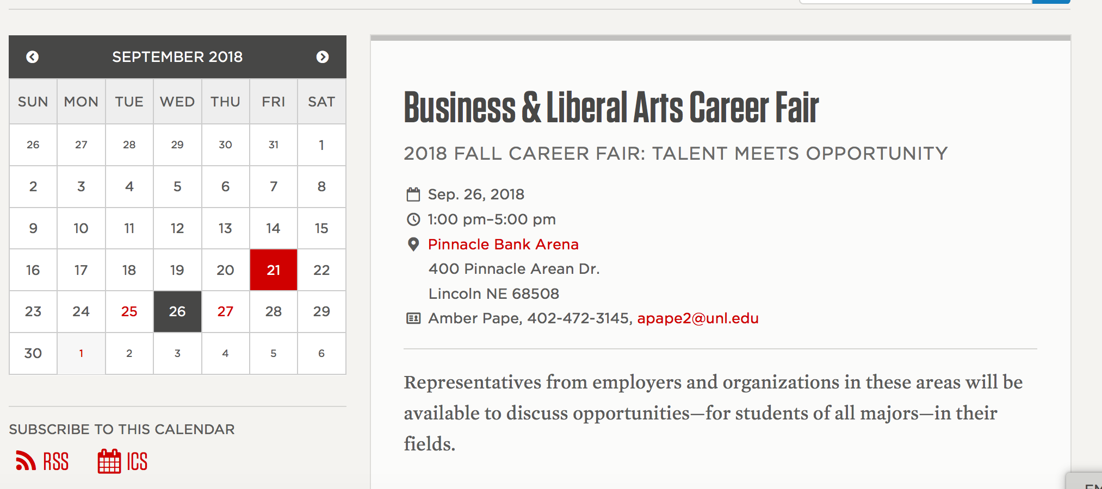The height and width of the screenshot is (489, 1102).
Task: Click the map pin location icon
Action: pos(413,244)
